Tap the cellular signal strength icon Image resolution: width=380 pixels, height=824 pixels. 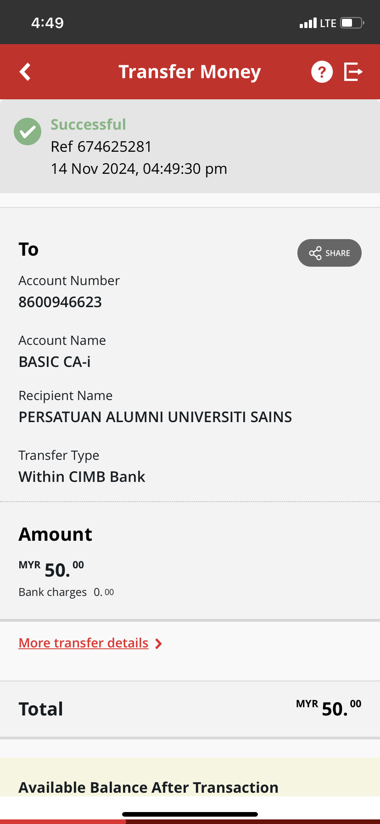(308, 23)
